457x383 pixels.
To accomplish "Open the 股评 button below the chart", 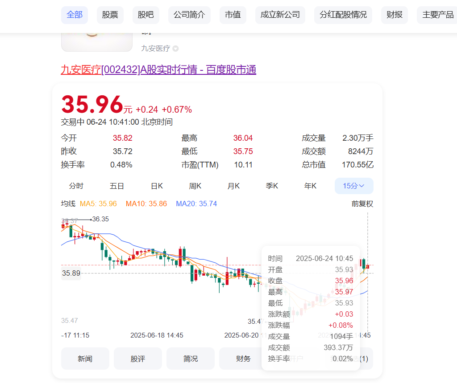I will 138,359.
